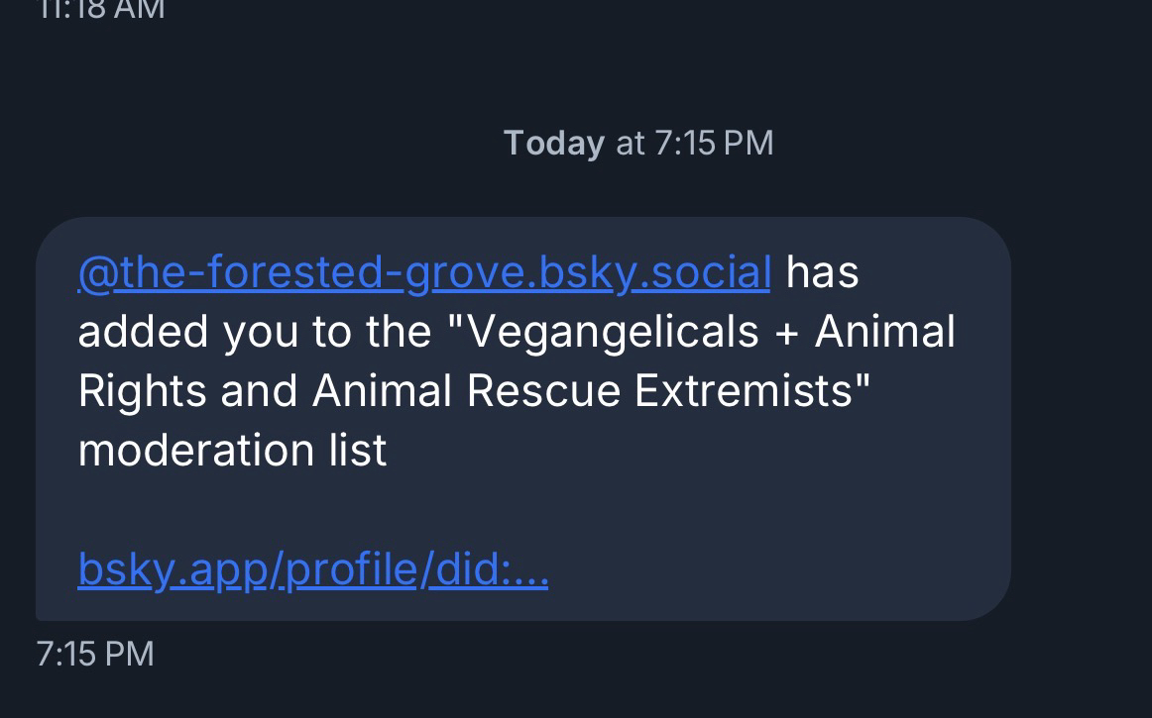Click the plus sign in the list name
Viewport: 1152px width, 718px height.
click(x=787, y=333)
